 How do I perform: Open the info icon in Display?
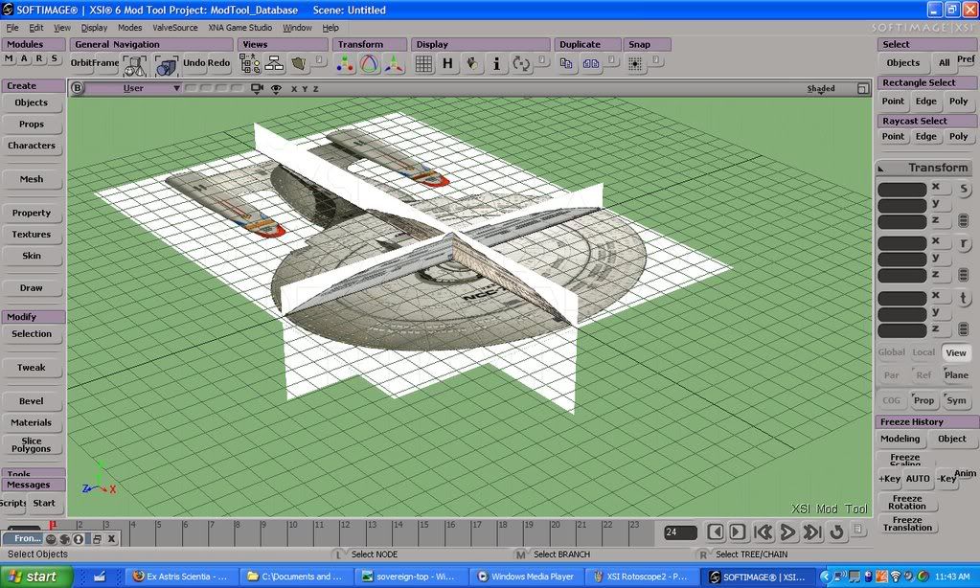(x=496, y=64)
